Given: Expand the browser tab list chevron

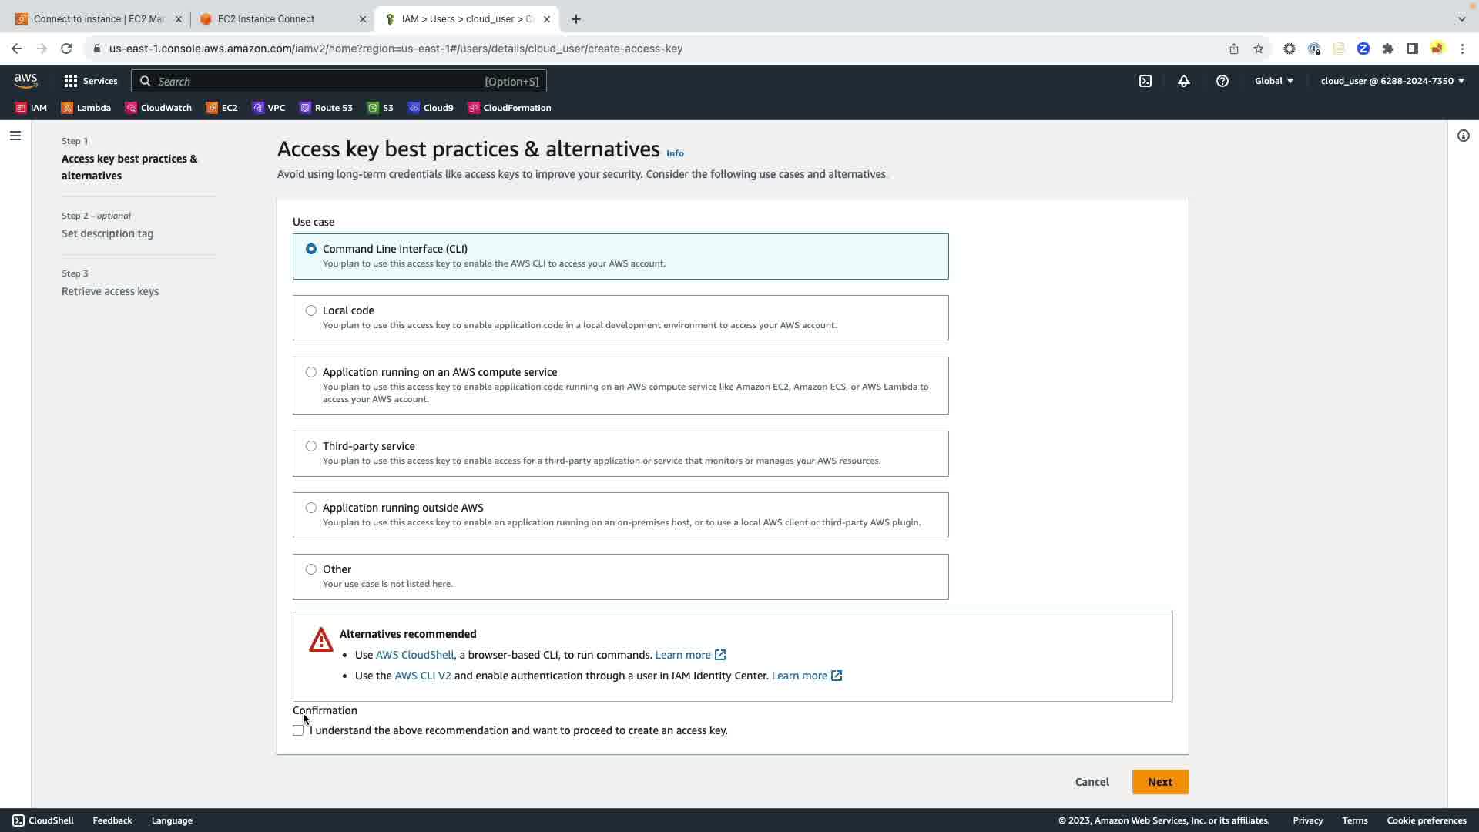Looking at the screenshot, I should (x=1461, y=18).
